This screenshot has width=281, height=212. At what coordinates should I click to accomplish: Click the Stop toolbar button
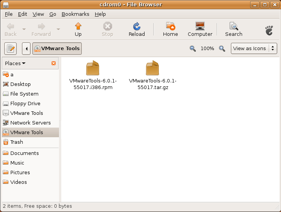(x=108, y=29)
